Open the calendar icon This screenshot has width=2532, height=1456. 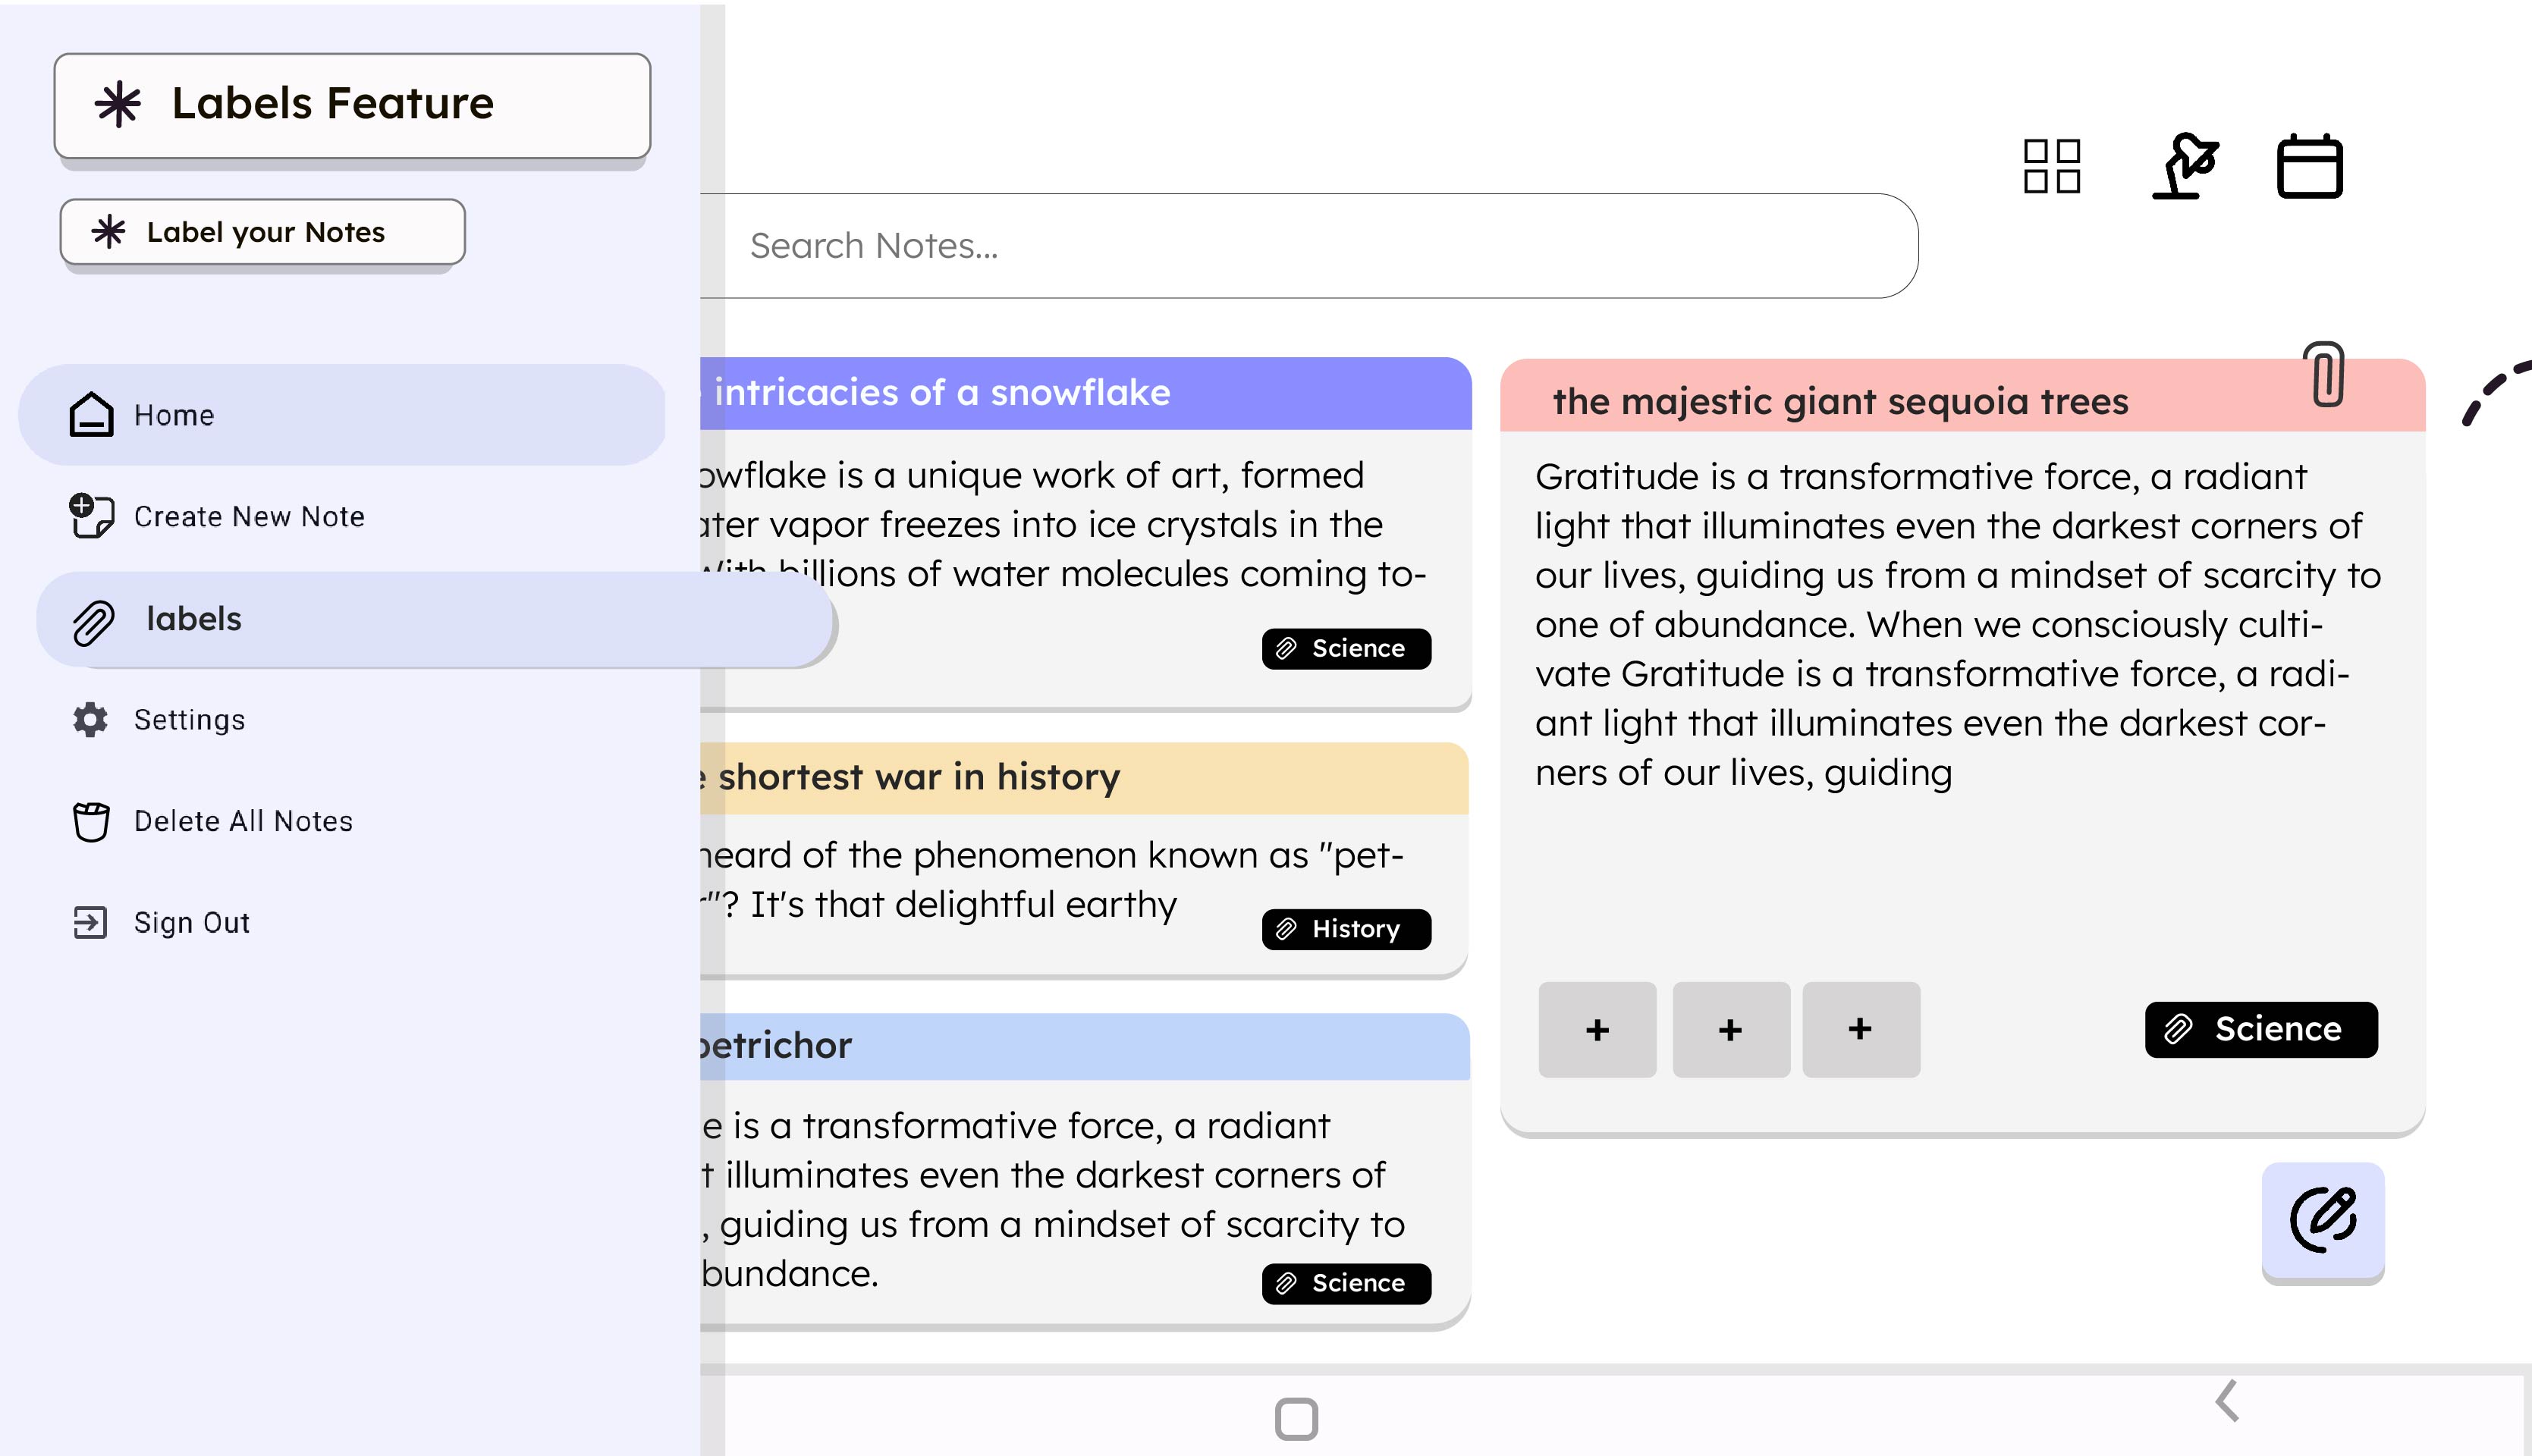(x=2309, y=166)
